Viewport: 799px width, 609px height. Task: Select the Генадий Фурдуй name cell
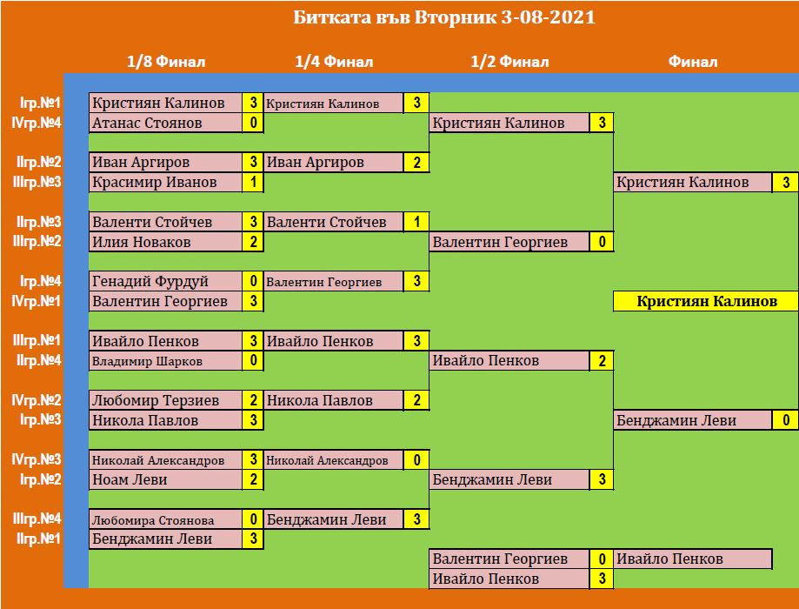click(165, 282)
